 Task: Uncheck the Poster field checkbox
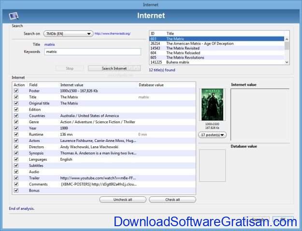[x=16, y=90]
